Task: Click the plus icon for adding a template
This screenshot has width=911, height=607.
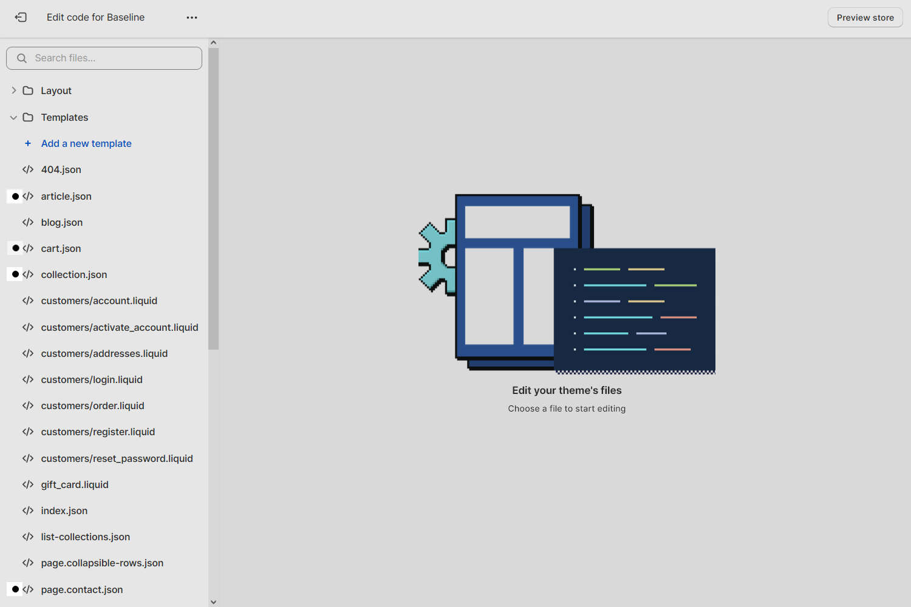Action: 27,143
